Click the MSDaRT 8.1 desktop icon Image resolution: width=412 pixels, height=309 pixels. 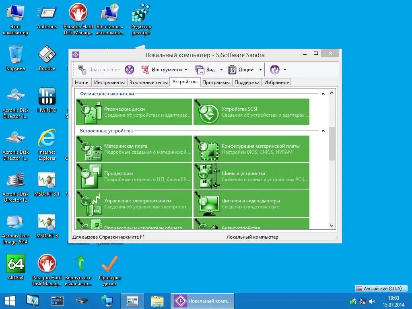[47, 184]
